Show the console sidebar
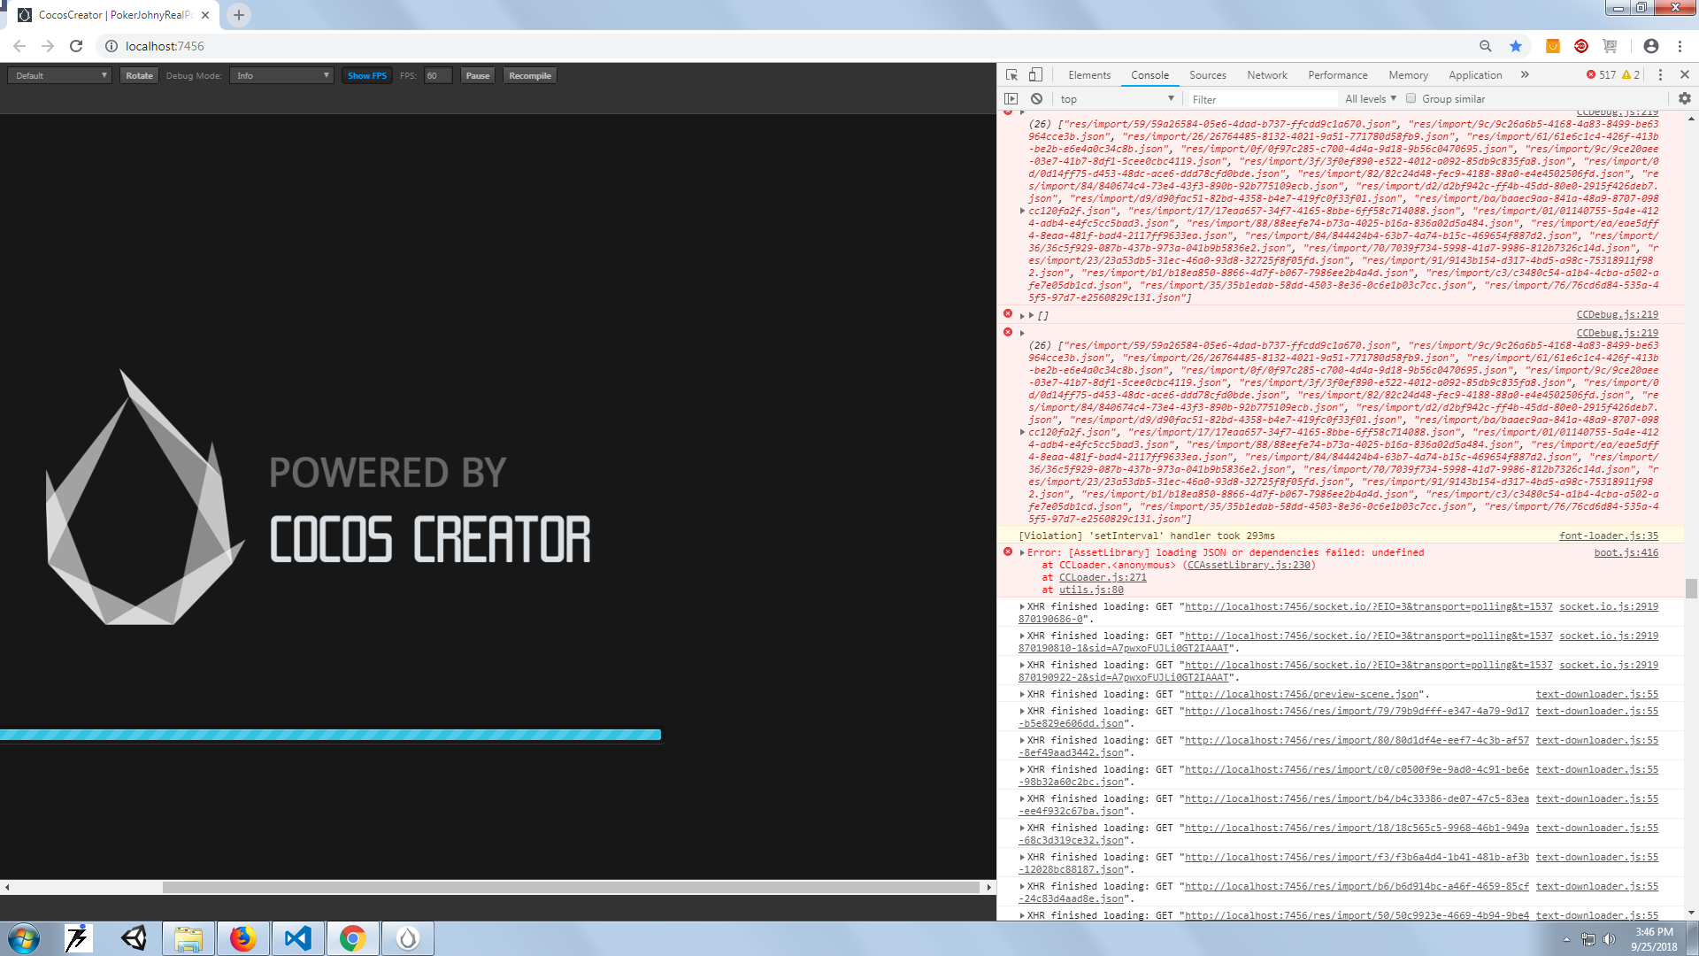The image size is (1699, 956). pyautogui.click(x=1011, y=99)
